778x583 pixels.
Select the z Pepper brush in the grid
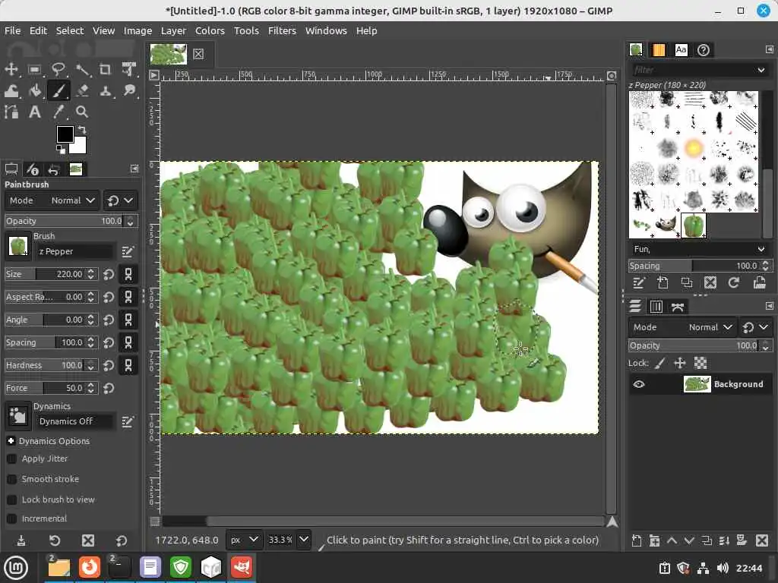click(693, 225)
